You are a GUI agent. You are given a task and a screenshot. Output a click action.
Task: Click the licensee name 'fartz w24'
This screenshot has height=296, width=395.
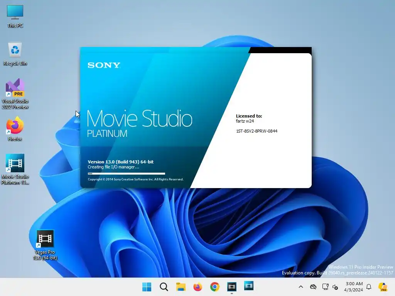(x=245, y=121)
